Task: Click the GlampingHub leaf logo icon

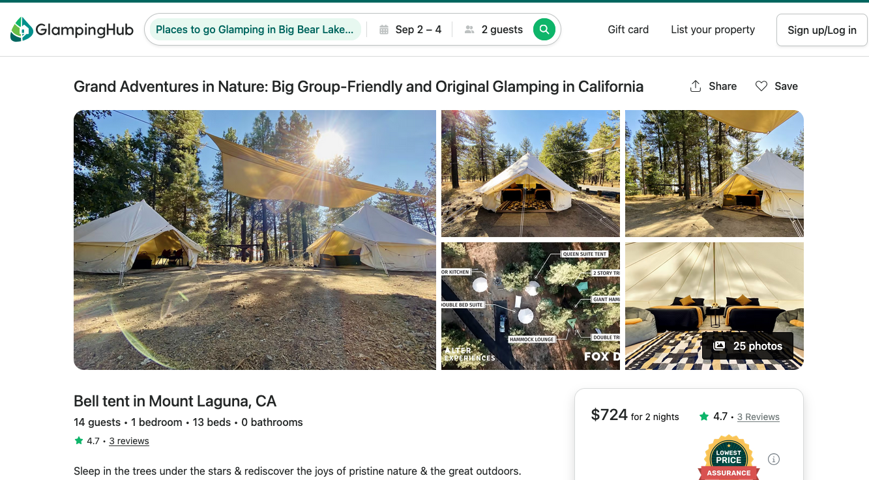Action: pyautogui.click(x=22, y=29)
